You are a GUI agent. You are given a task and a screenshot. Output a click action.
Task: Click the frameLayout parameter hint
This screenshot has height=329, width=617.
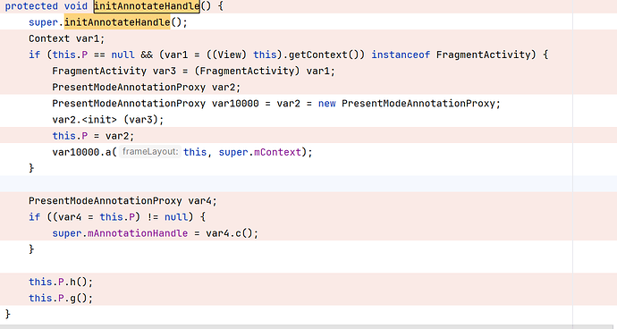150,152
